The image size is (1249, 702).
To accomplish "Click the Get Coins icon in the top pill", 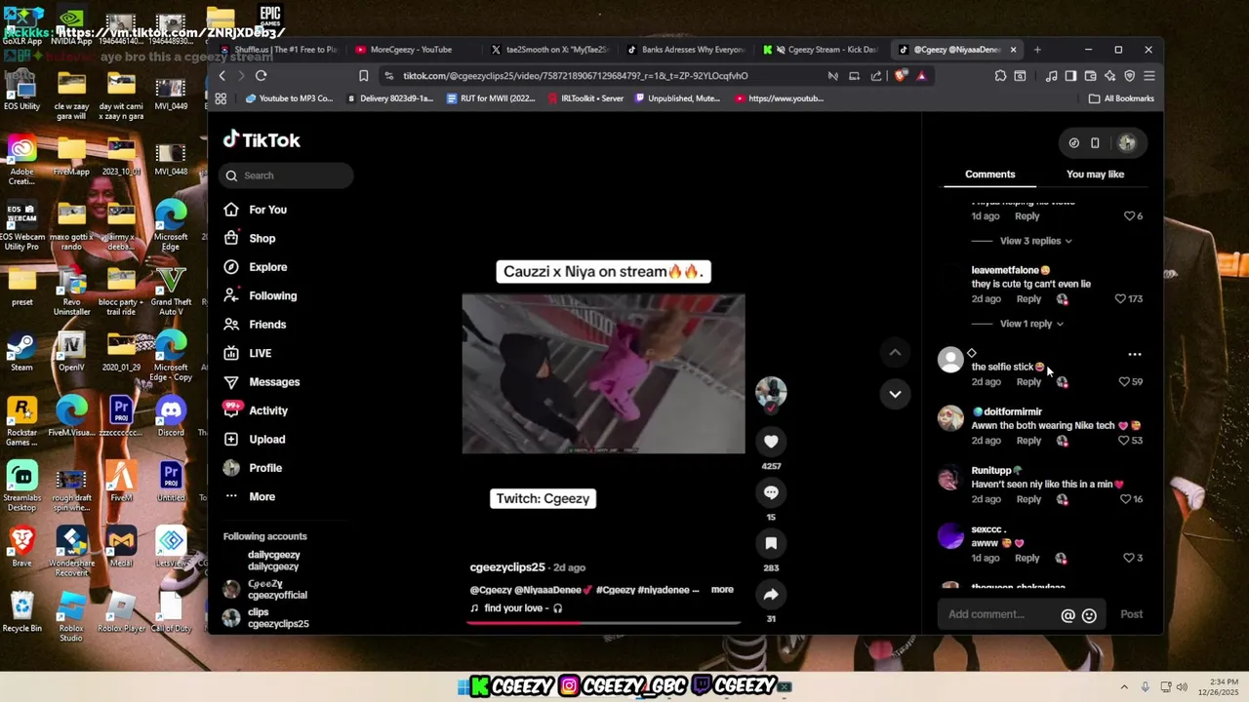I will point(1073,143).
